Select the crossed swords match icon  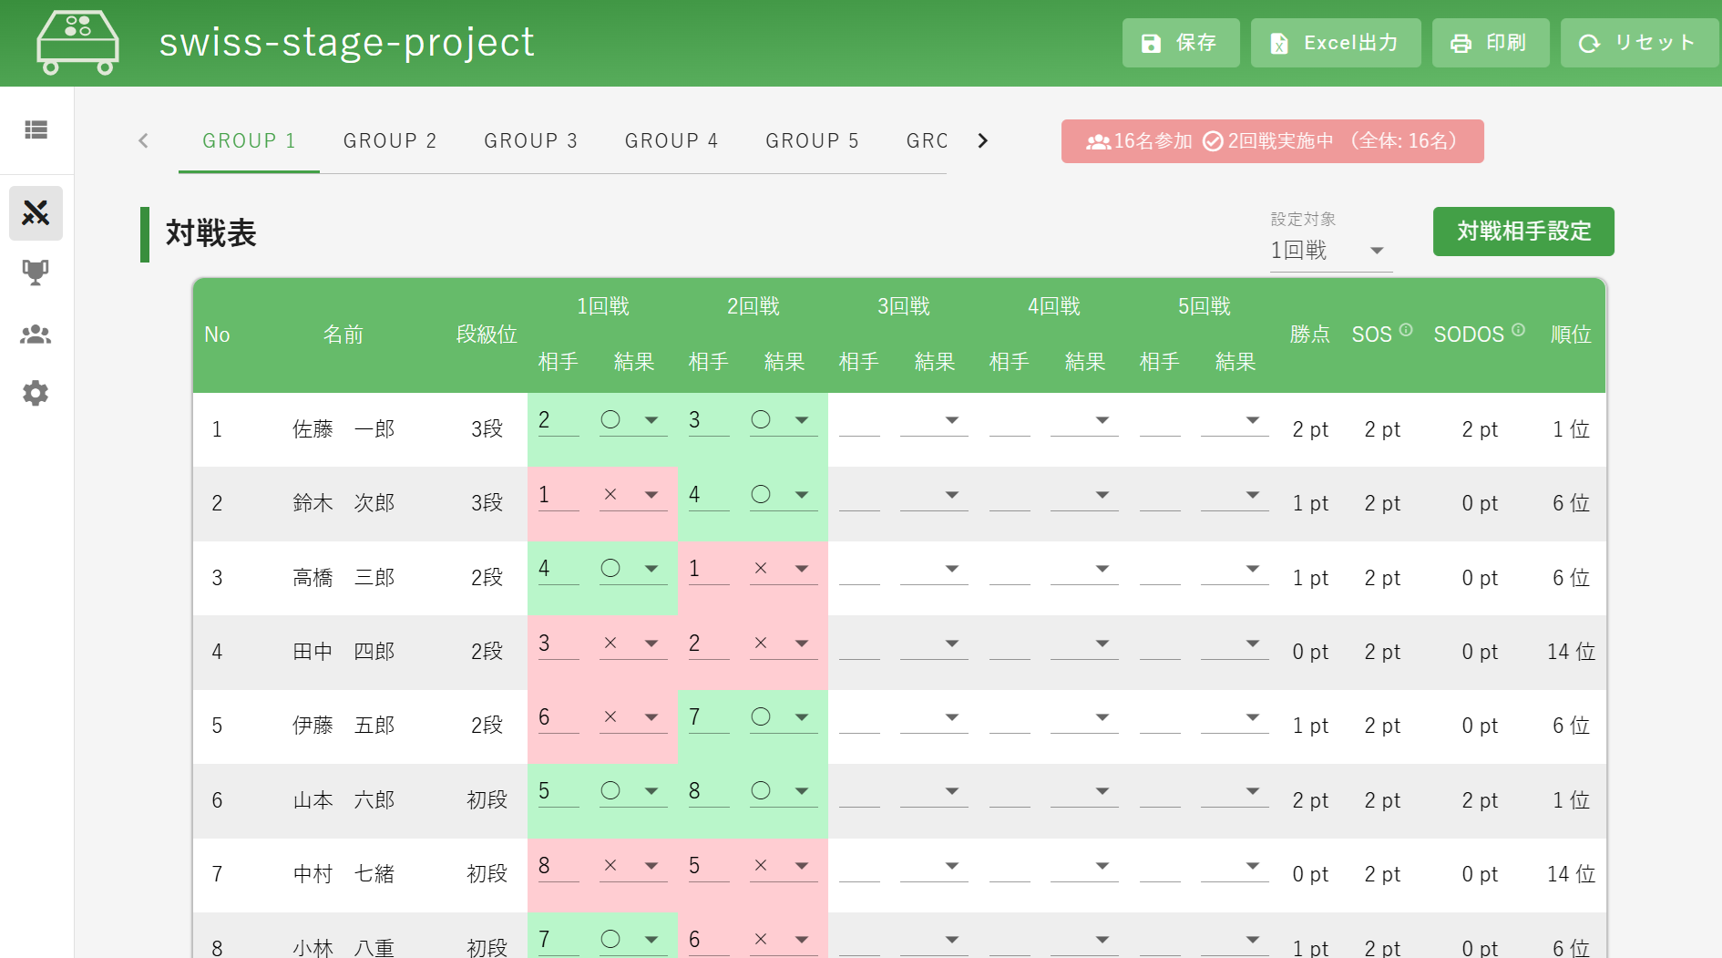(x=36, y=213)
